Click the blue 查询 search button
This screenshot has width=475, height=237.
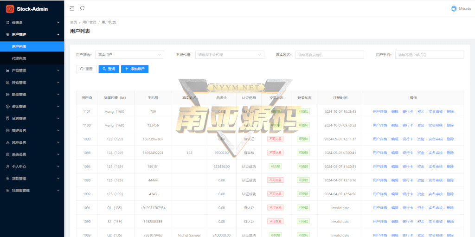[x=109, y=69]
